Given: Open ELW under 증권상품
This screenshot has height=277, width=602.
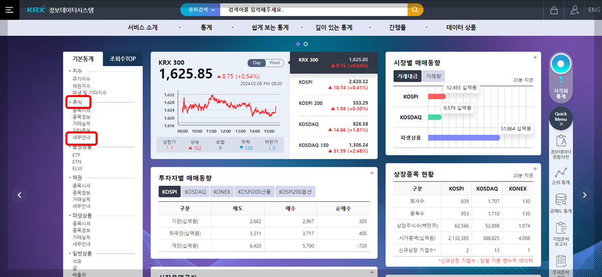Looking at the screenshot, I should [77, 168].
